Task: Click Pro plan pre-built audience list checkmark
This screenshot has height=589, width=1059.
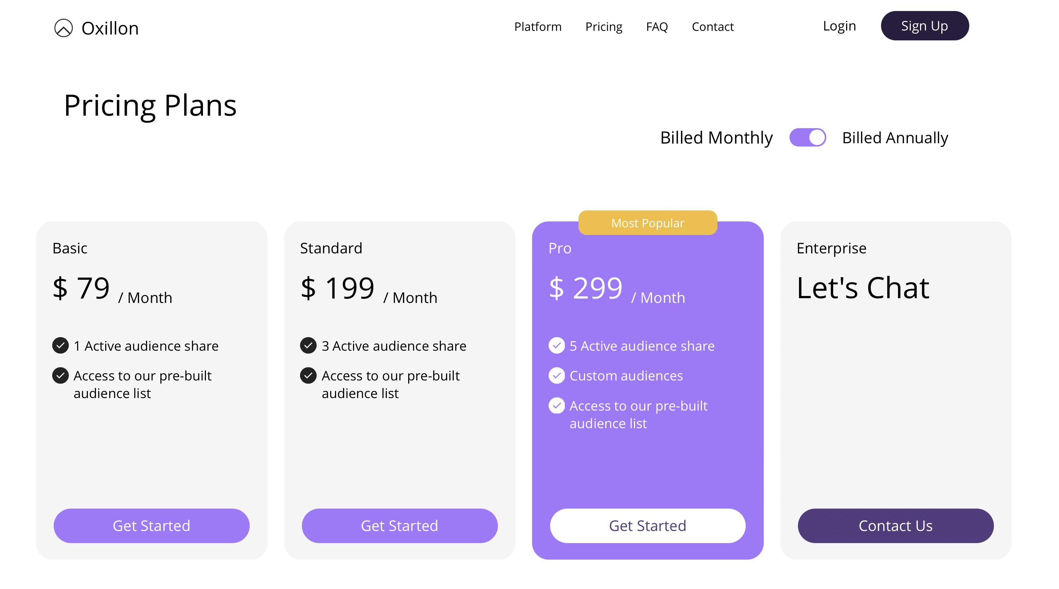Action: point(557,405)
